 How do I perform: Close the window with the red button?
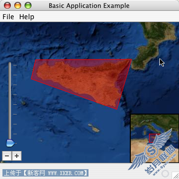pos(7,5)
